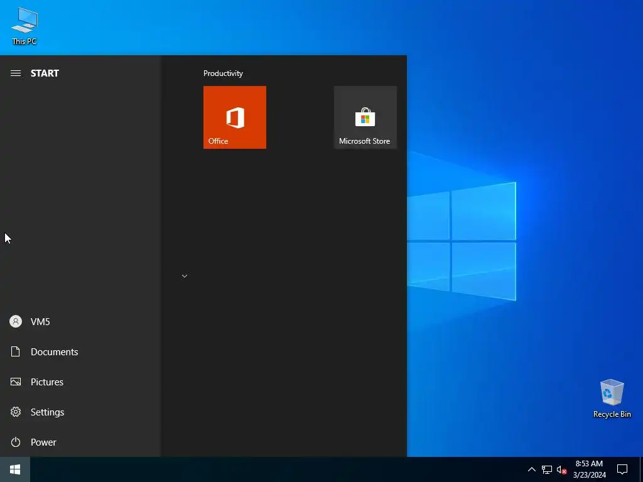This screenshot has width=643, height=482.
Task: Open Documents from the Start menu
Action: tap(80, 351)
